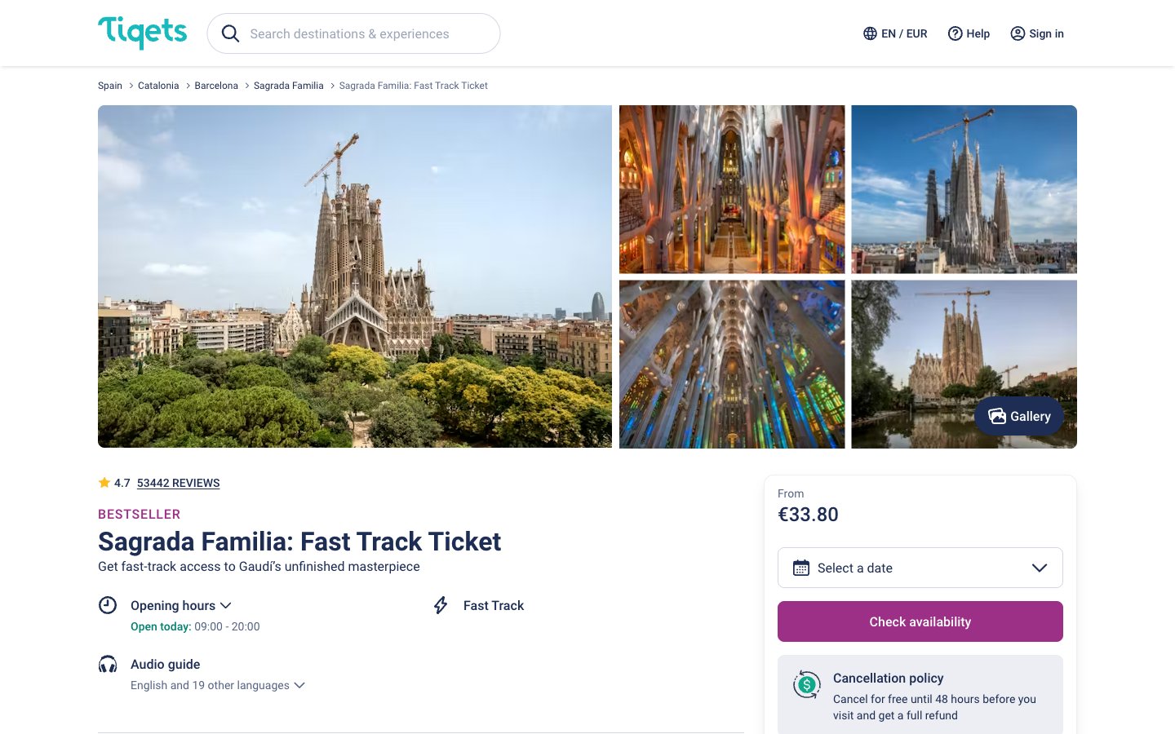Open the colorful stained glass ceiling photo
1175x734 pixels.
point(732,365)
